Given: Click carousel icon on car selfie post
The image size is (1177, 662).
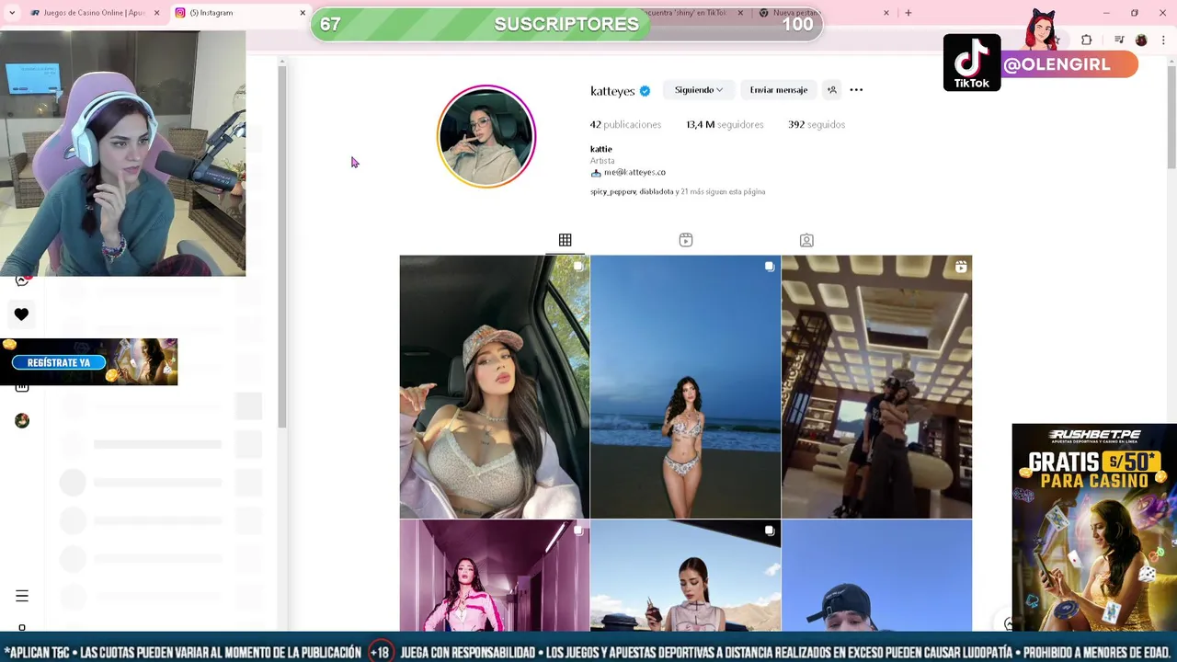Looking at the screenshot, I should [x=578, y=267].
